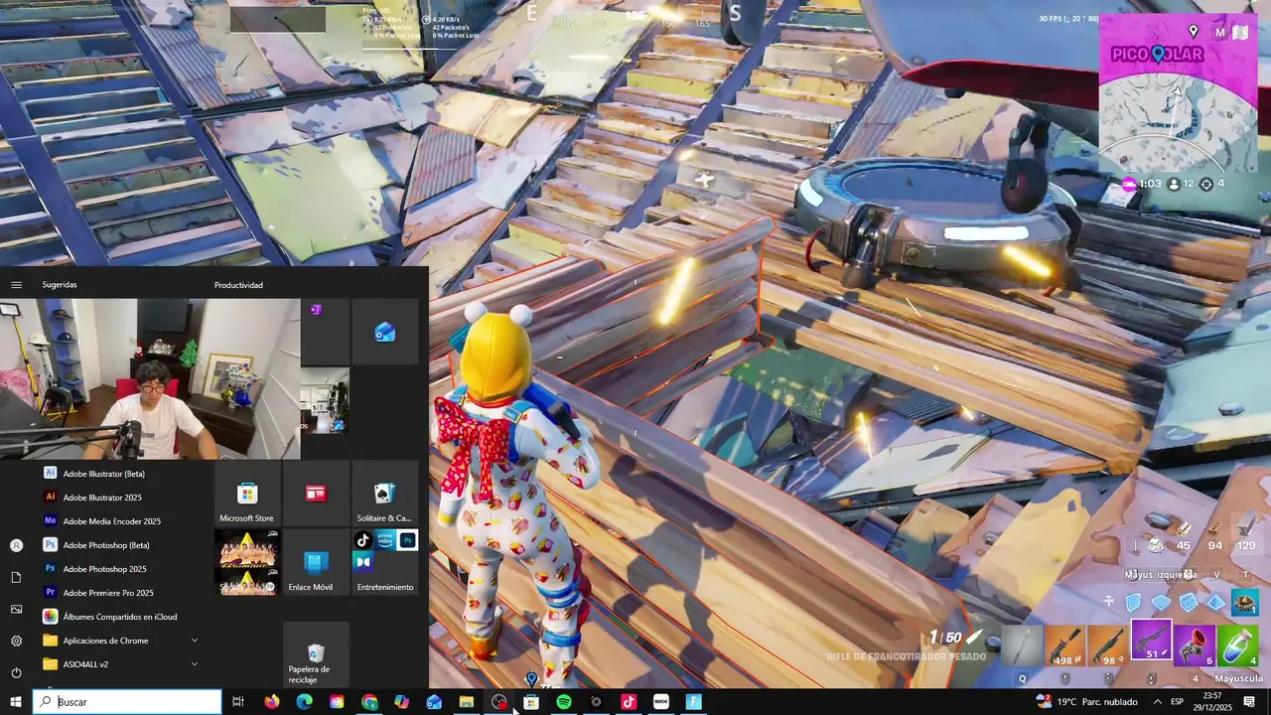Open the Solitaire & Ca... tile
1271x715 pixels.
tap(384, 494)
